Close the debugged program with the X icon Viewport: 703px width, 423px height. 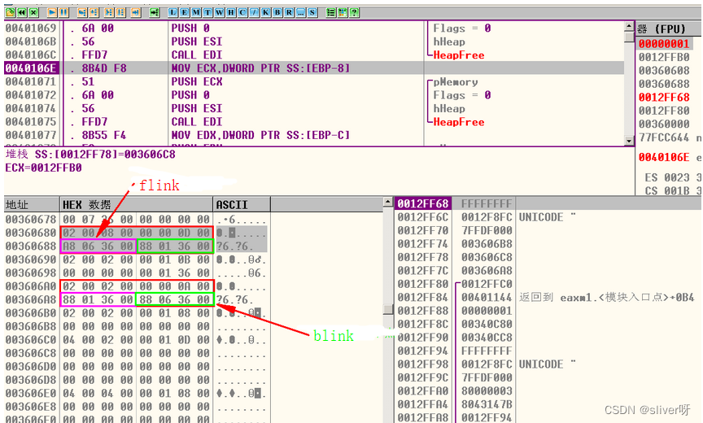33,12
